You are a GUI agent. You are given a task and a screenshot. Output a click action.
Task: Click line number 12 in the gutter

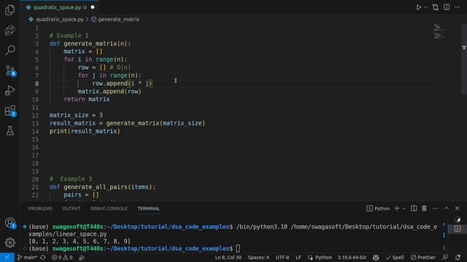click(x=35, y=115)
